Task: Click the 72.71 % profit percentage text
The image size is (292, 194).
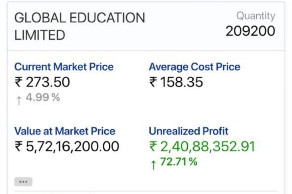Action: [x=179, y=162]
